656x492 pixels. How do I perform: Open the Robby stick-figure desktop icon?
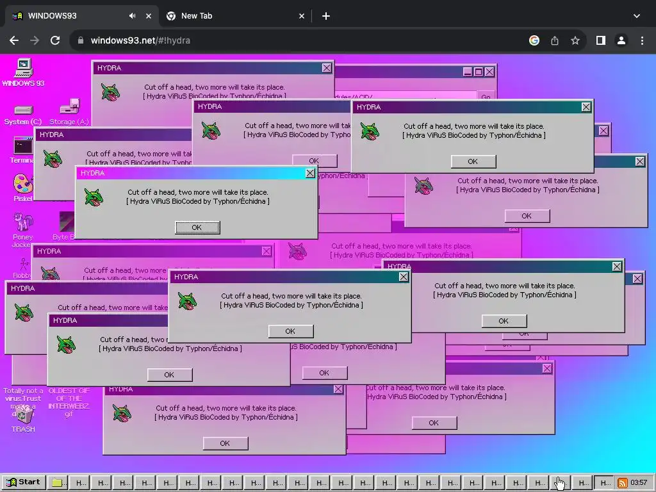point(23,268)
